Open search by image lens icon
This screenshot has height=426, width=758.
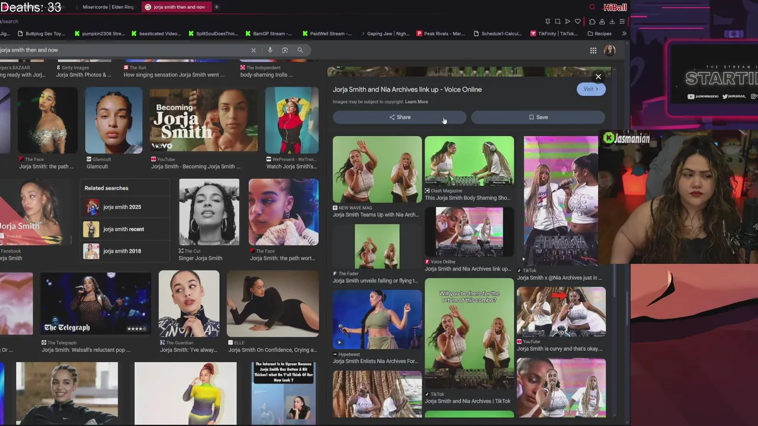[x=285, y=50]
